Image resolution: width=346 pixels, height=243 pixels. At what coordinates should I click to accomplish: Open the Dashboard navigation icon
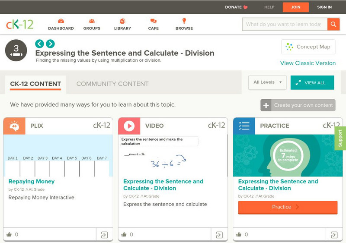click(61, 21)
